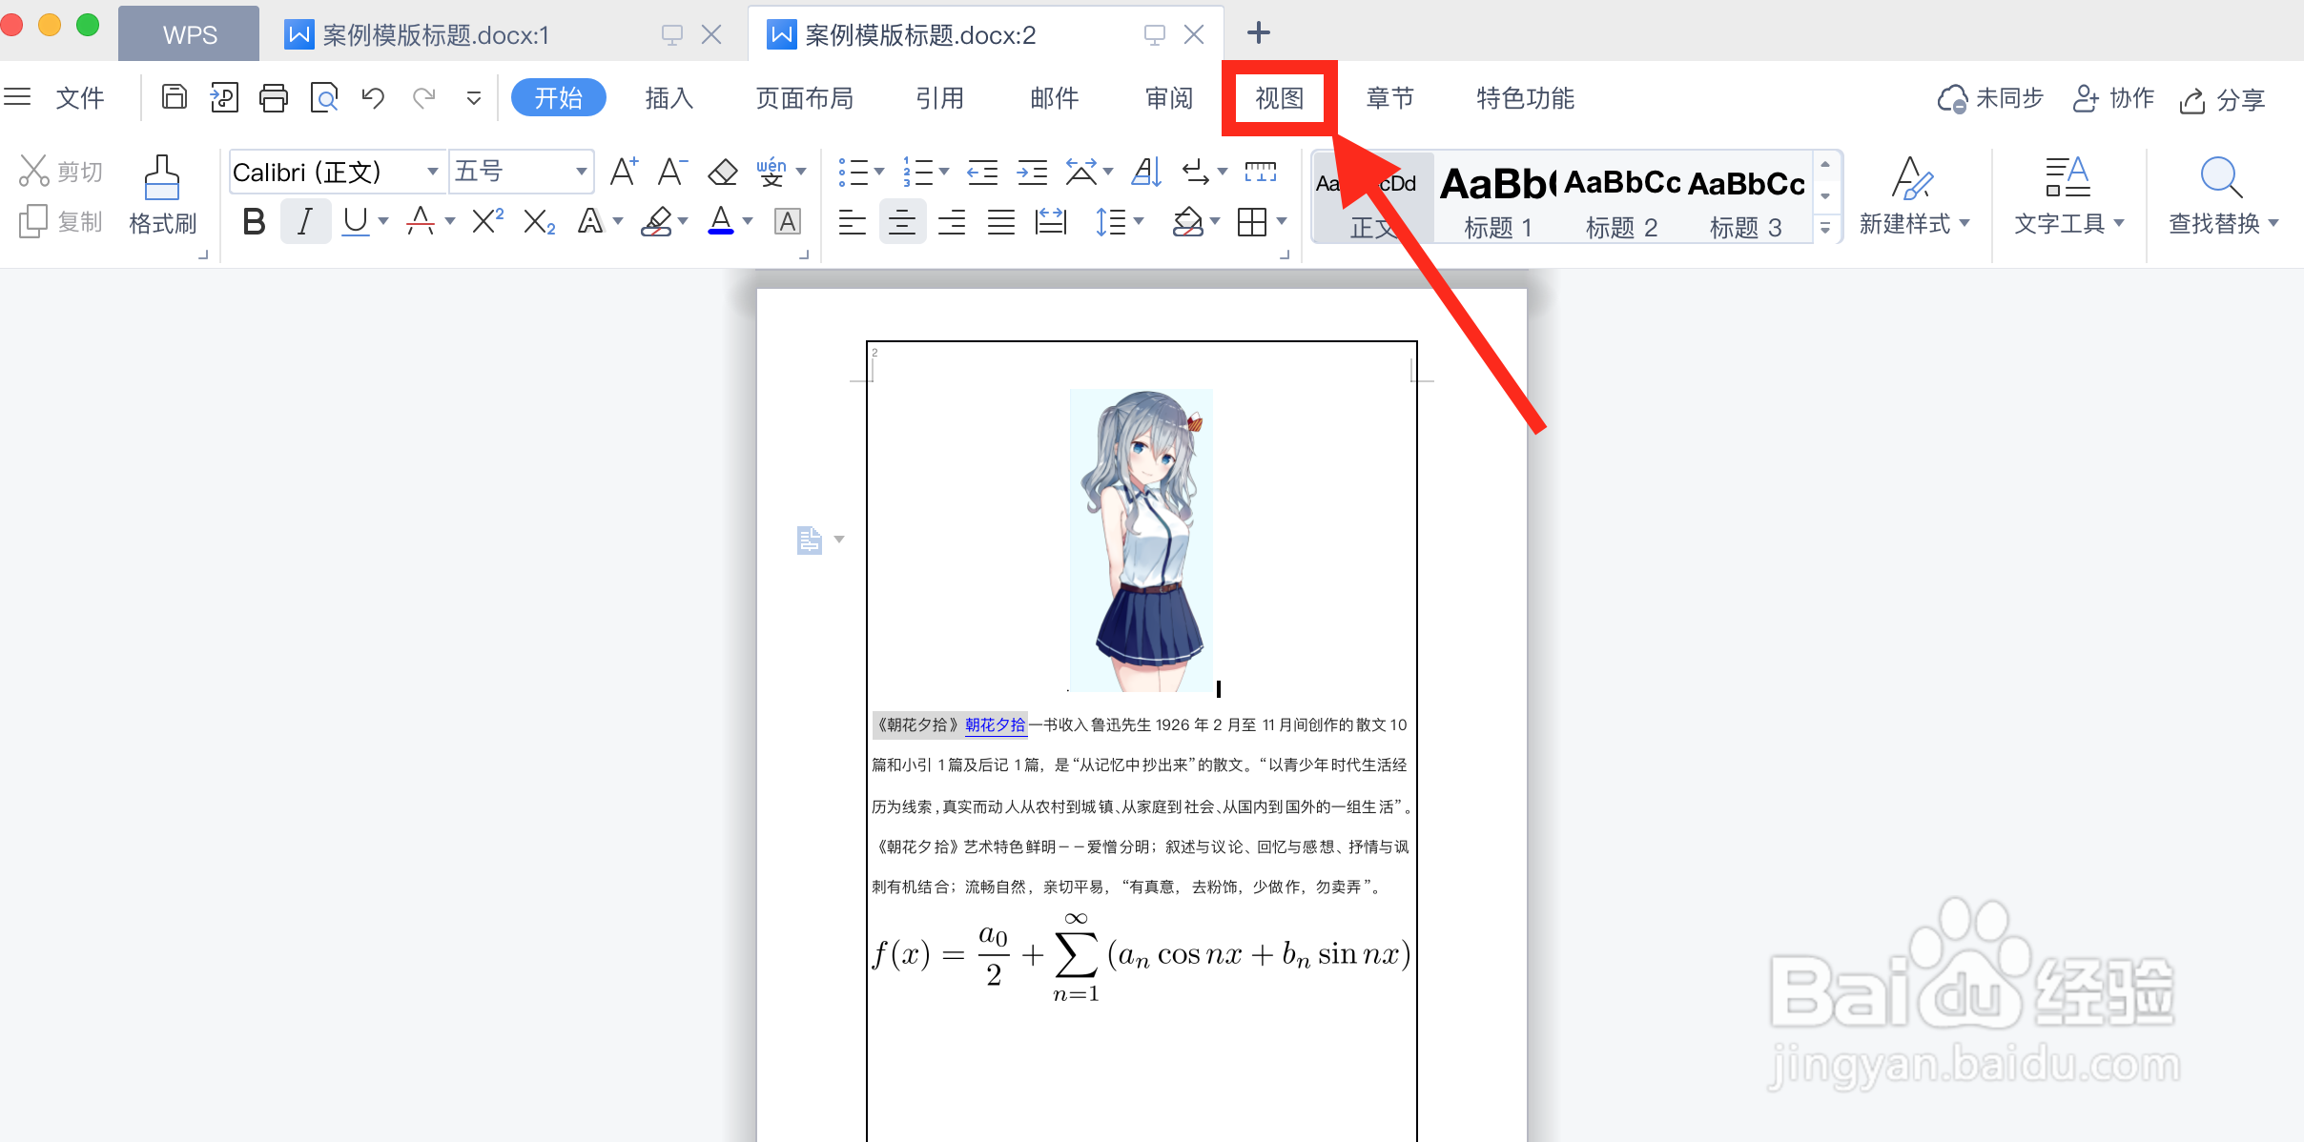The height and width of the screenshot is (1142, 2304).
Task: Open the Calibri font name dropdown
Action: click(432, 172)
